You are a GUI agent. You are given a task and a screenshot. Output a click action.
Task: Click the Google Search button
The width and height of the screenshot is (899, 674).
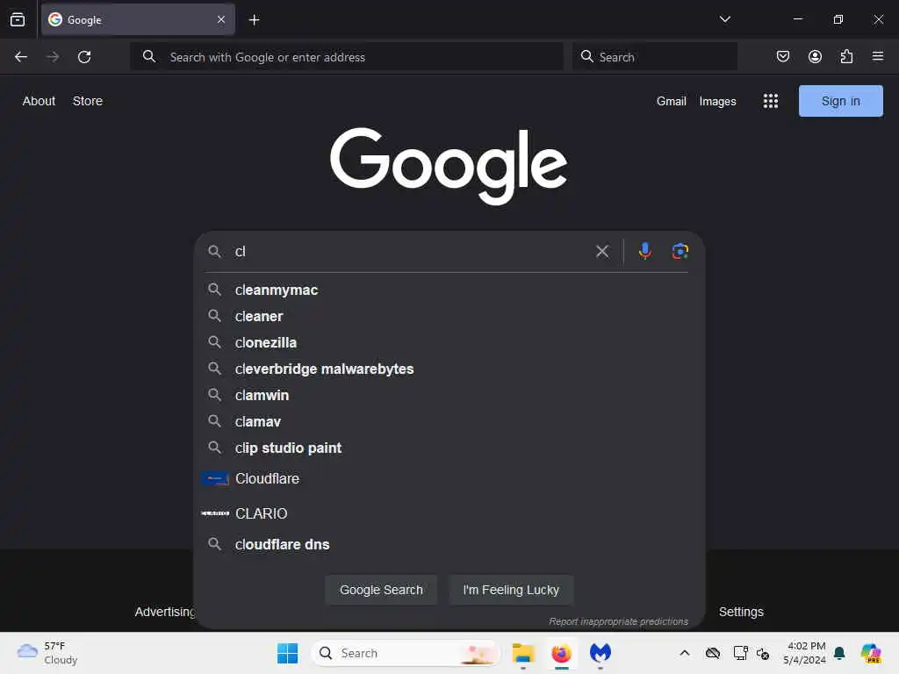tap(381, 590)
